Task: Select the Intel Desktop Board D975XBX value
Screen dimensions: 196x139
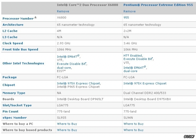Action: pos(147,99)
